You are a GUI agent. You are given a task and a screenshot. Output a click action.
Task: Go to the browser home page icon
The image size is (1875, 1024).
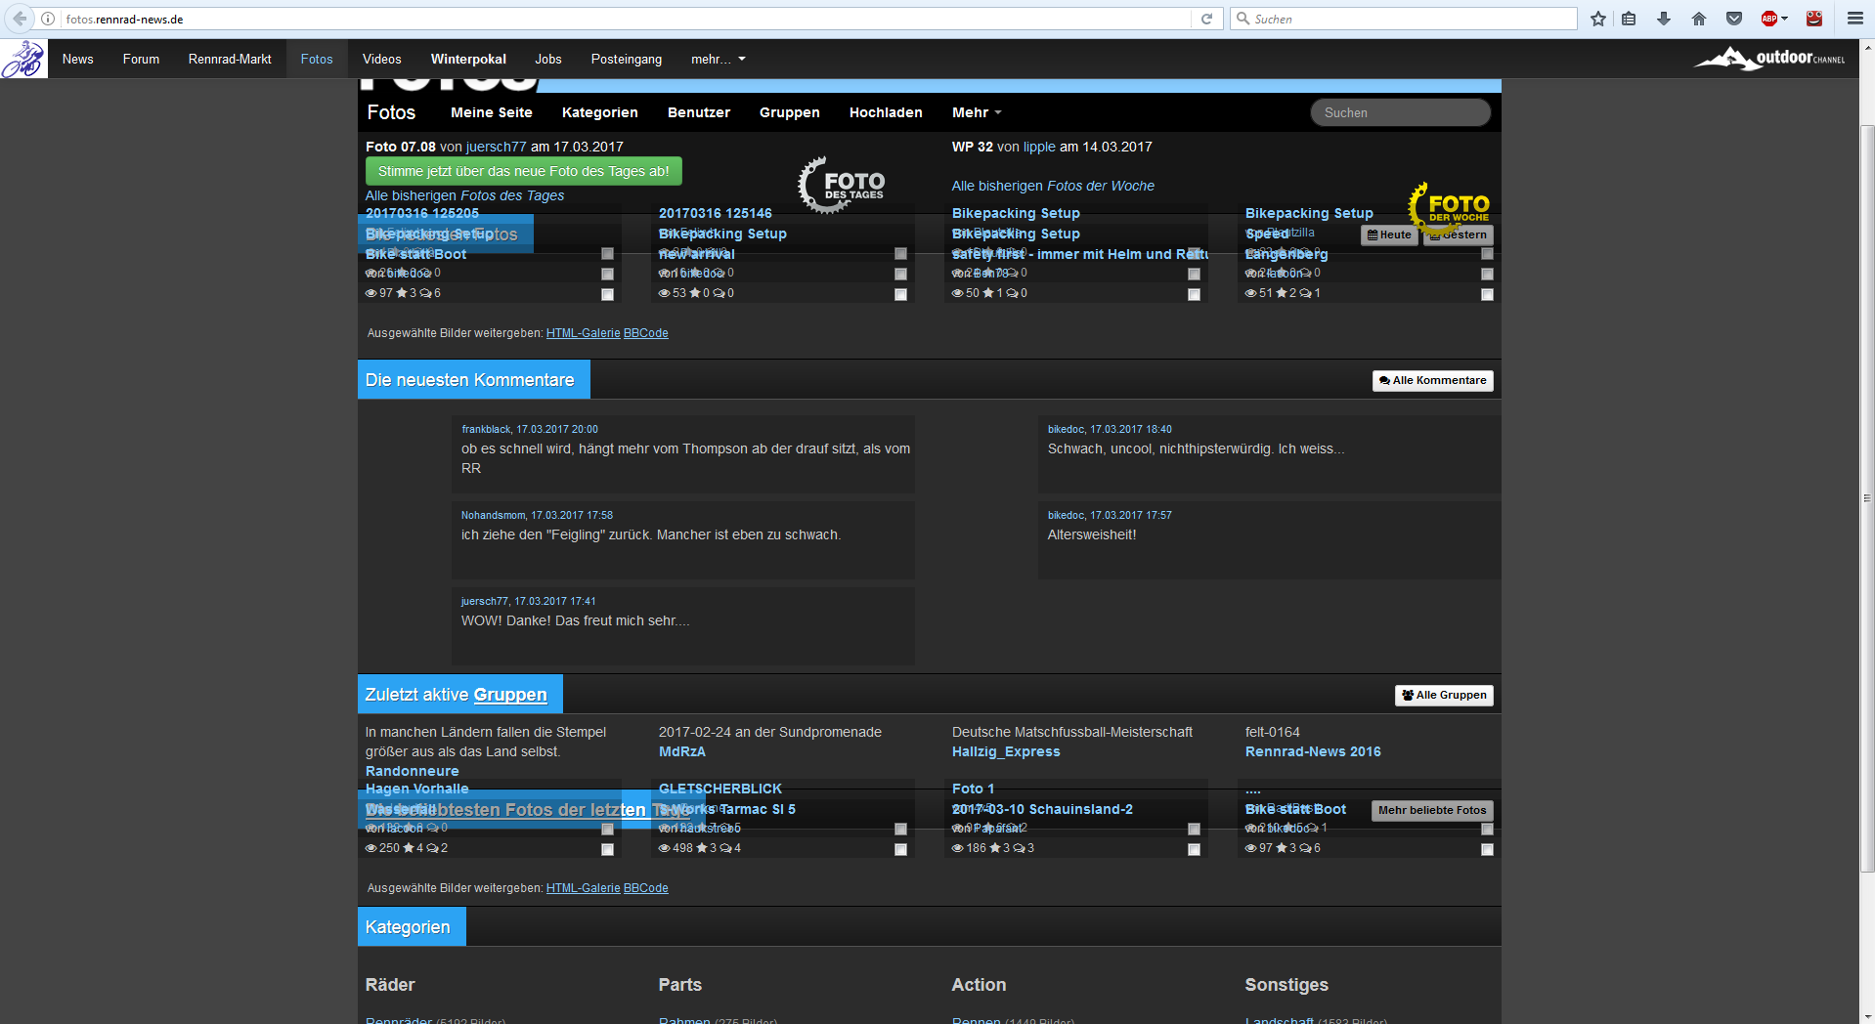pyautogui.click(x=1699, y=19)
